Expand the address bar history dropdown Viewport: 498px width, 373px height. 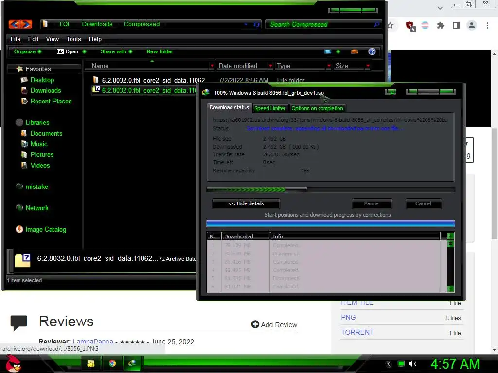246,24
